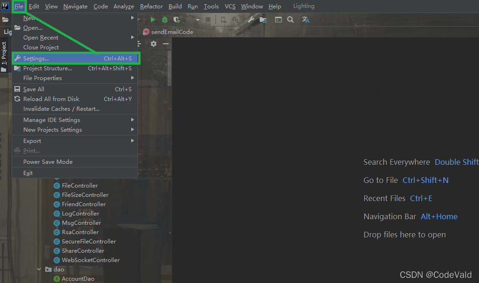Expand the File Properties submenu arrow
This screenshot has width=479, height=283.
pyautogui.click(x=132, y=78)
